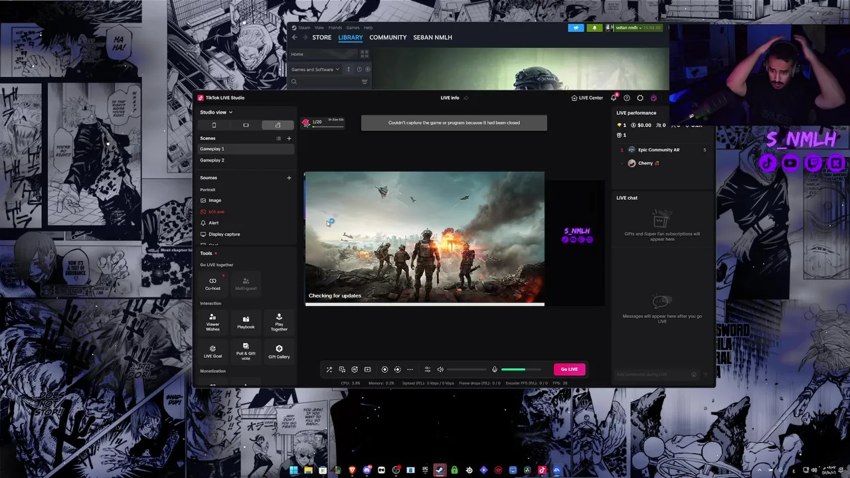Mute the microphone icon
The image size is (850, 478).
[494, 369]
